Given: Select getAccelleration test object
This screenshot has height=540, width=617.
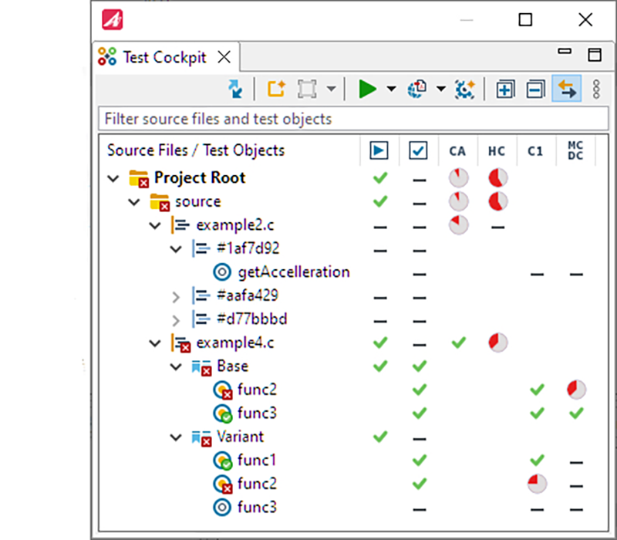Looking at the screenshot, I should [x=293, y=272].
